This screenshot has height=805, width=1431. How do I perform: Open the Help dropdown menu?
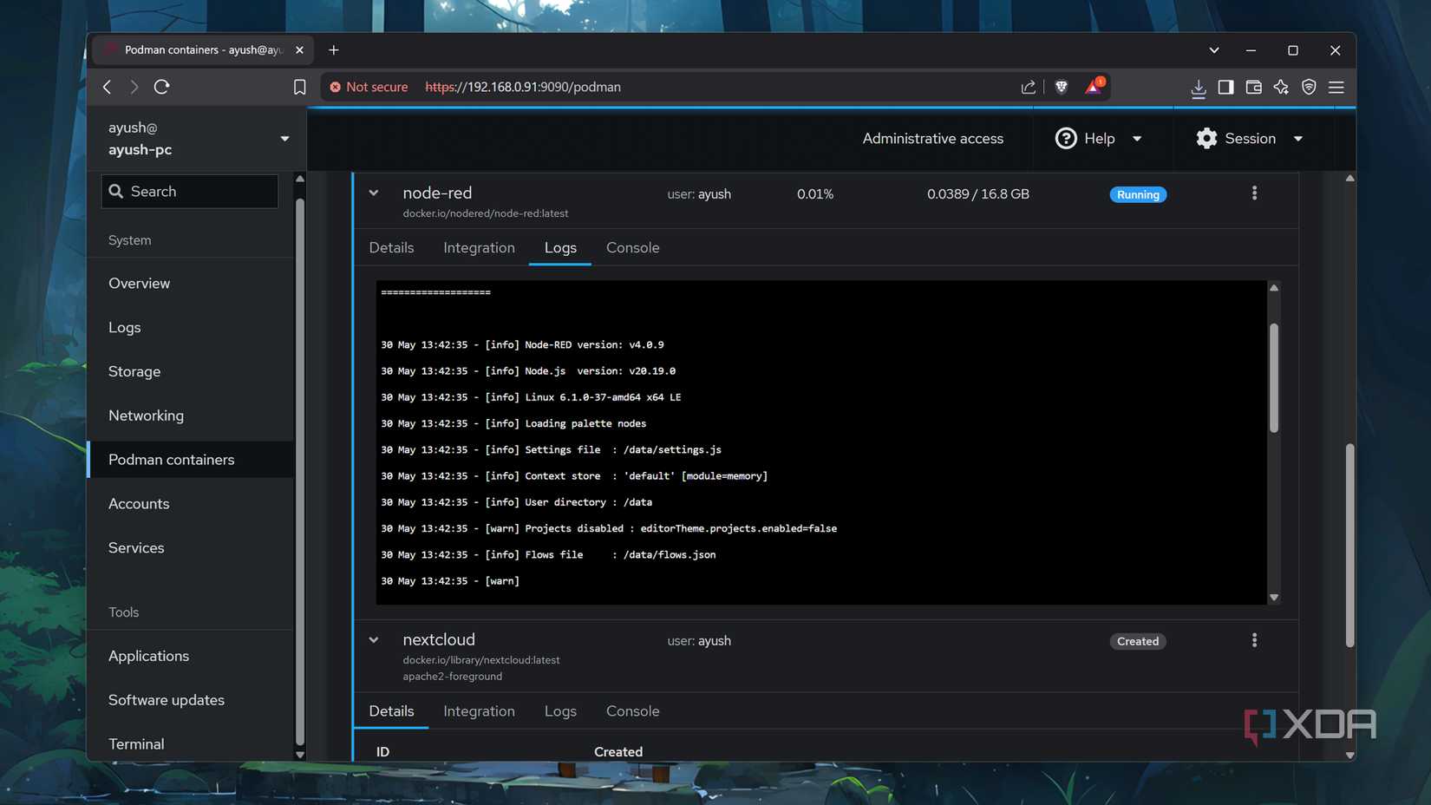(x=1098, y=139)
